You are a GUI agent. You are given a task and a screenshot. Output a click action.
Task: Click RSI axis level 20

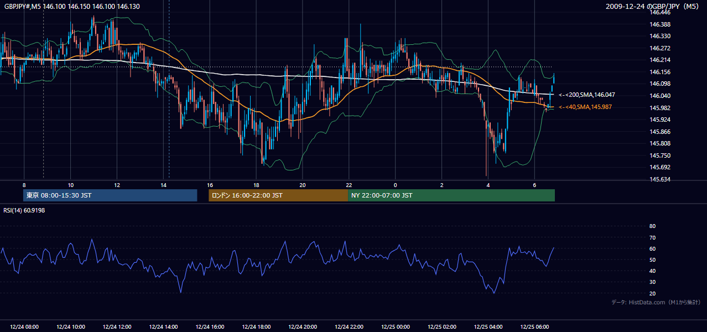click(x=652, y=293)
